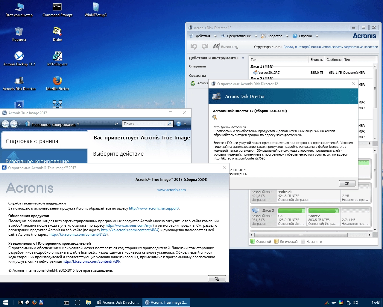The image size is (383, 307).
Task: Open File Explorer from the taskbar
Action: (x=88, y=303)
